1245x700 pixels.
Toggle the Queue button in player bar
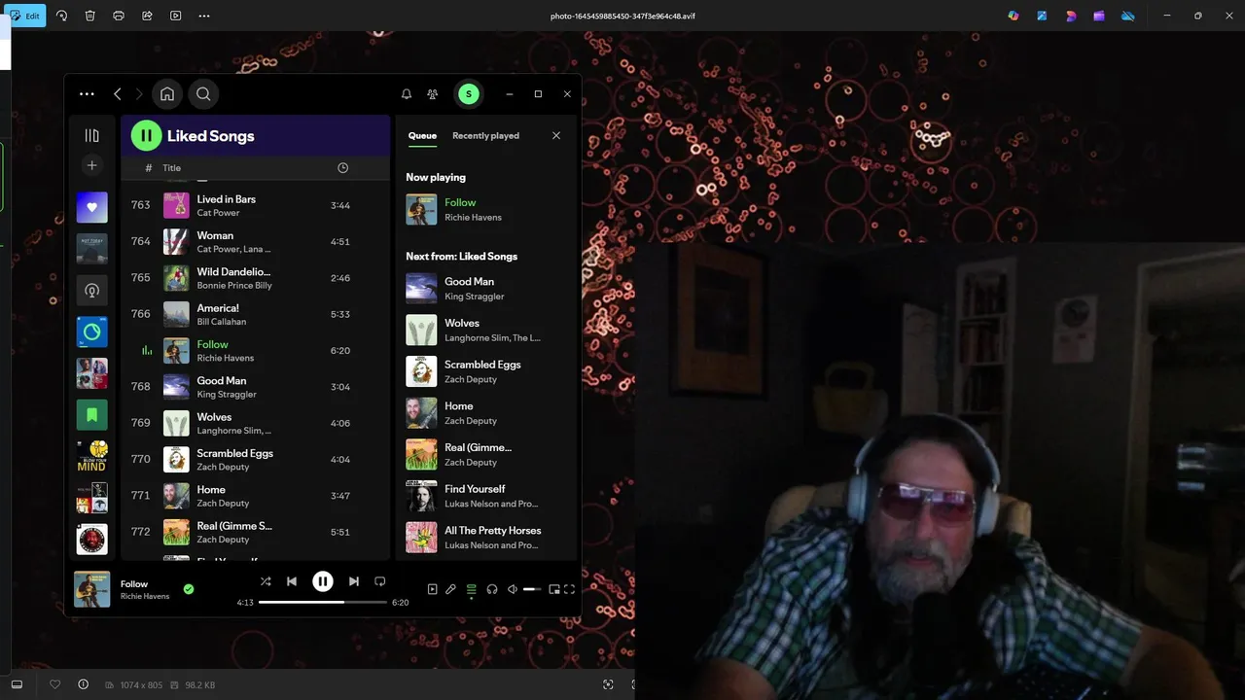472,589
